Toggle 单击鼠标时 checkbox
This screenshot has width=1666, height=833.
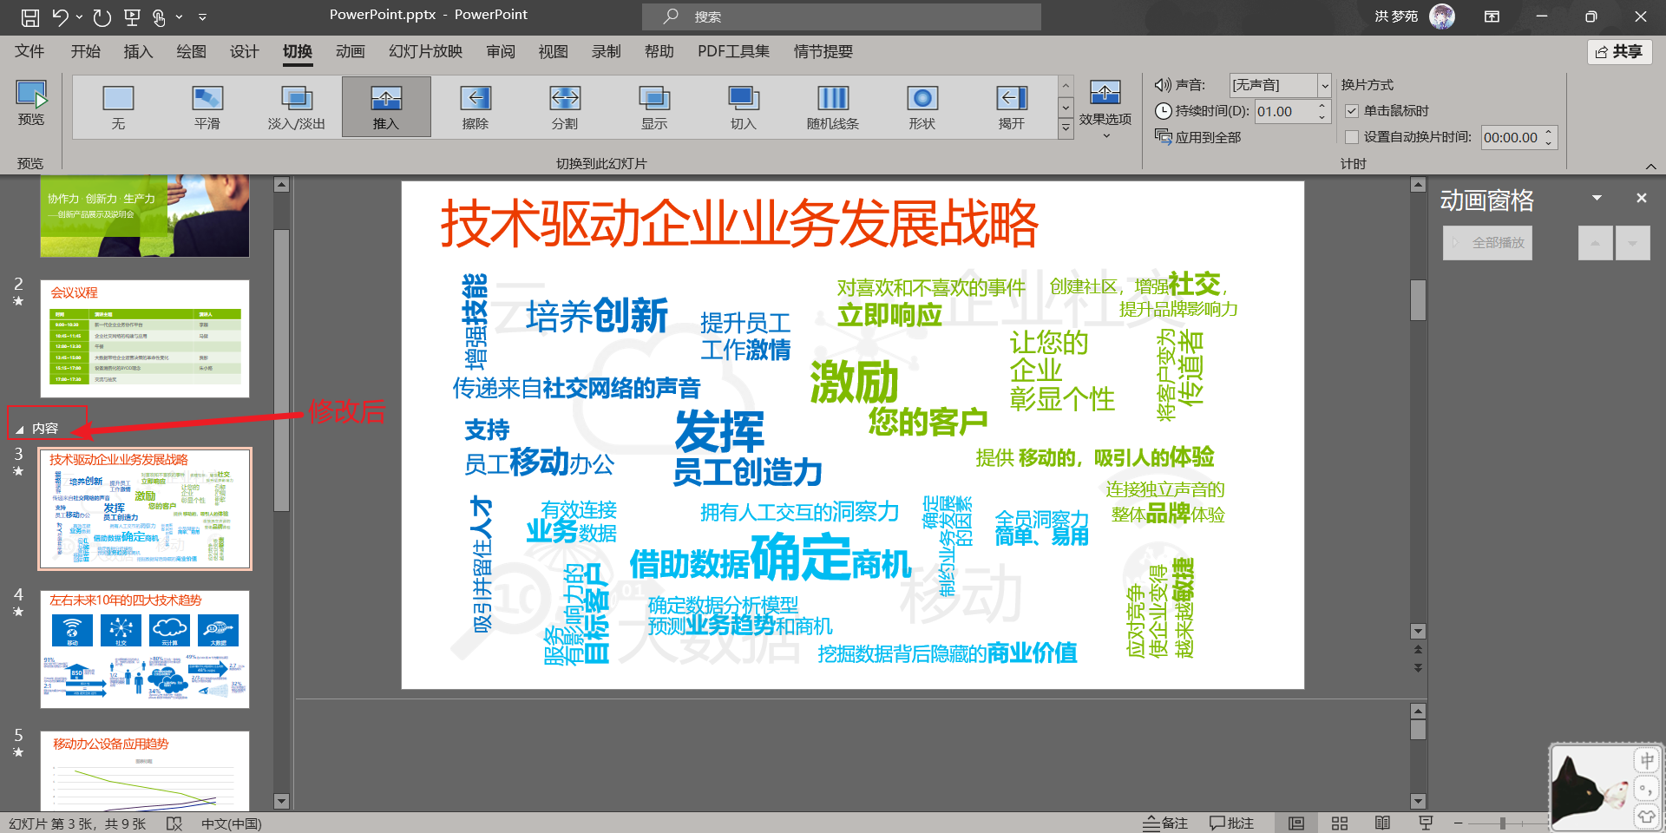[x=1352, y=111]
